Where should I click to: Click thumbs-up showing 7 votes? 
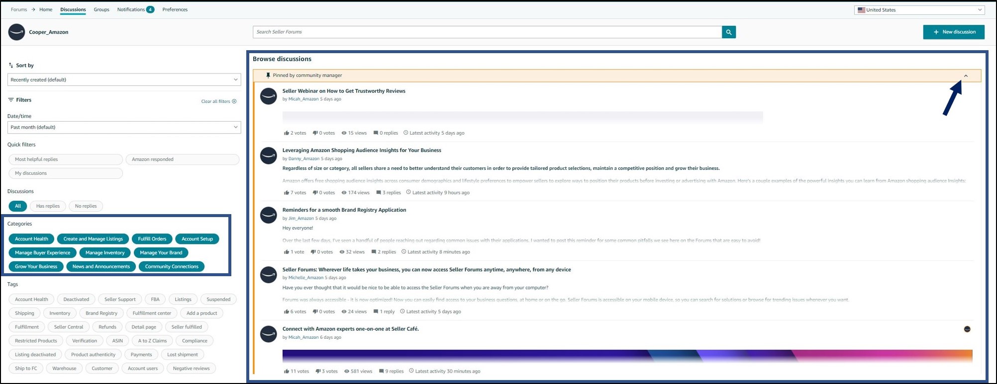click(x=287, y=192)
